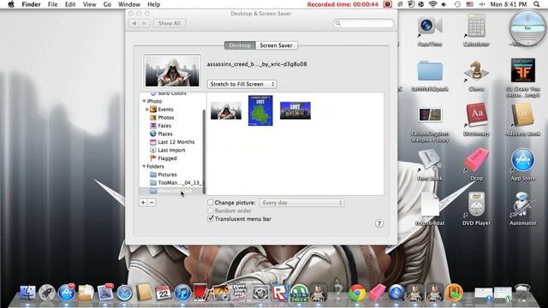Enable the Change picture checkbox

click(211, 203)
